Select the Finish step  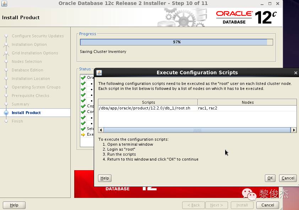[x=17, y=121]
